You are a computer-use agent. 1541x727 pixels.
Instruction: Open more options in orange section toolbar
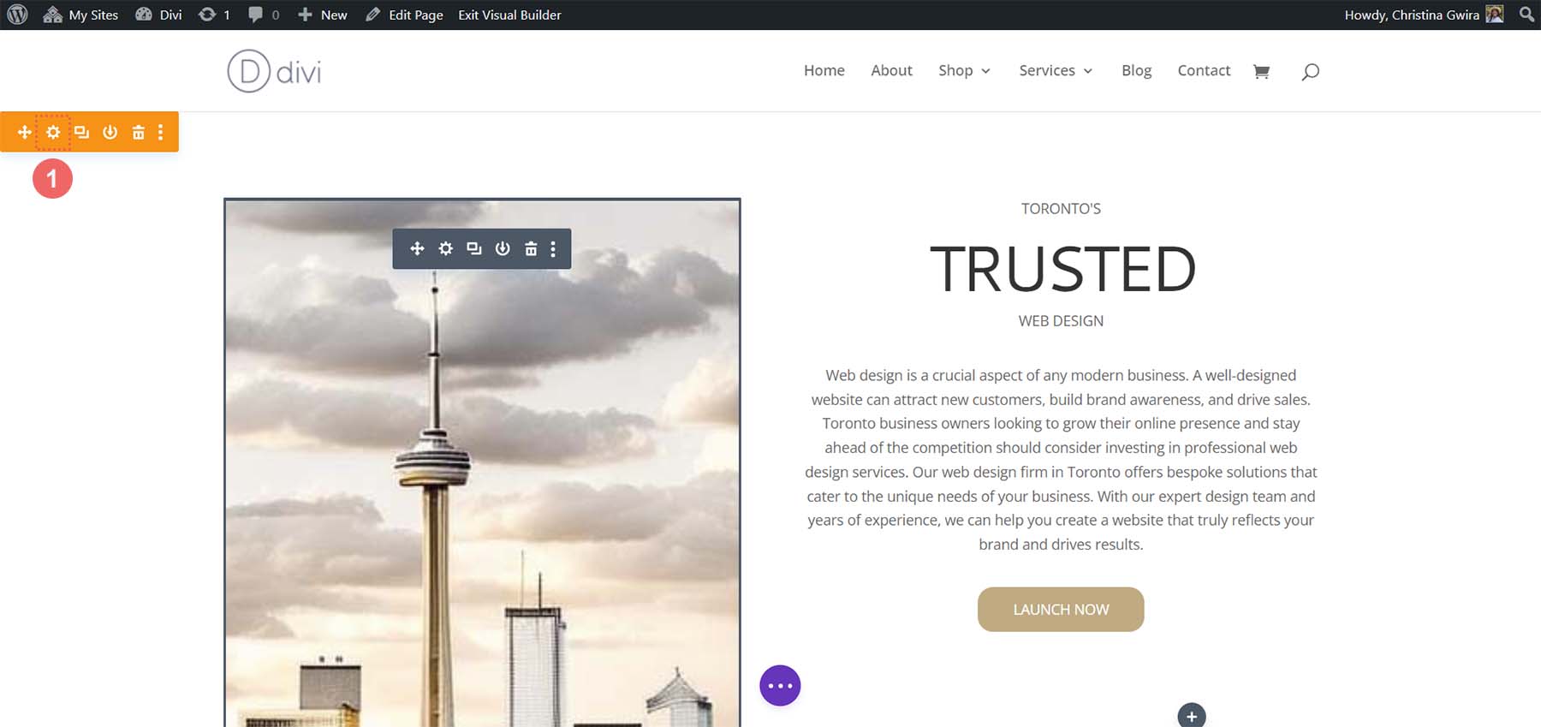[160, 132]
